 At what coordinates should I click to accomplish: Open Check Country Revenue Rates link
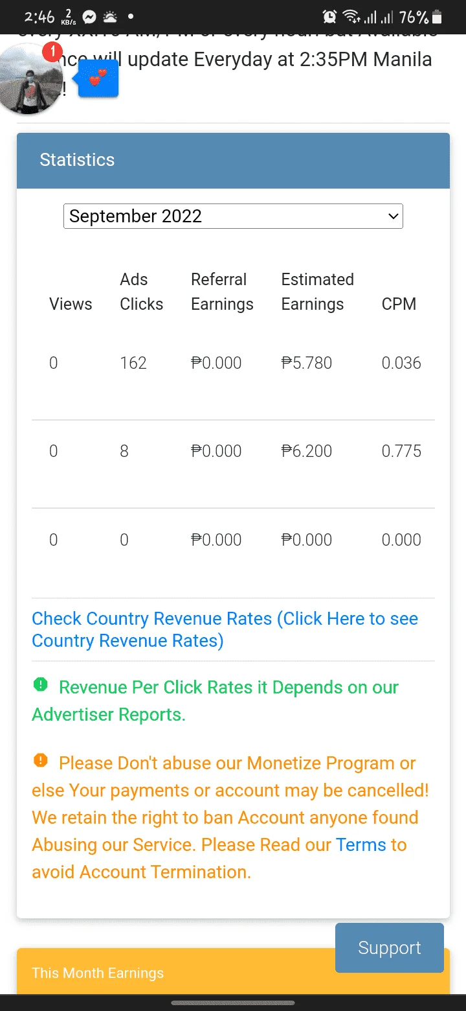point(225,629)
